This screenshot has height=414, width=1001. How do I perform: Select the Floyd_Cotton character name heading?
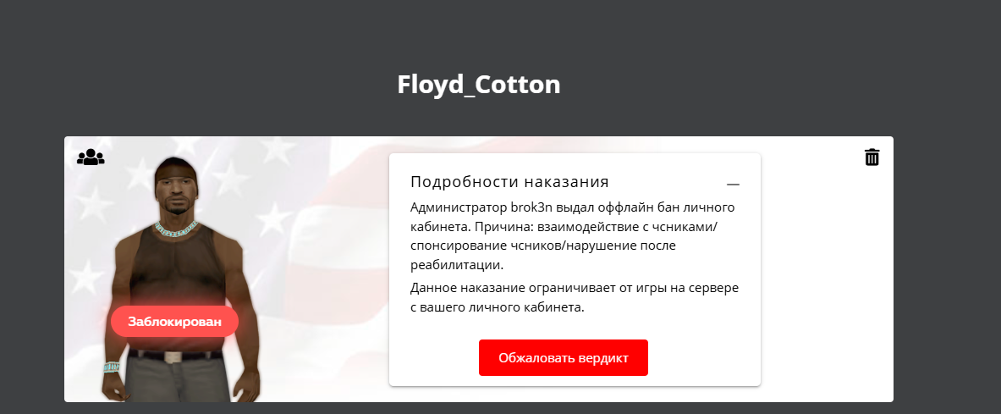(479, 85)
